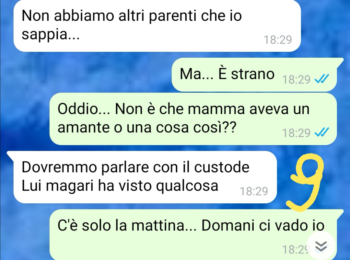Select message 'Non abbiamo altri parenti che io sappia...'
Screen dimensions: 350x260
[157, 25]
